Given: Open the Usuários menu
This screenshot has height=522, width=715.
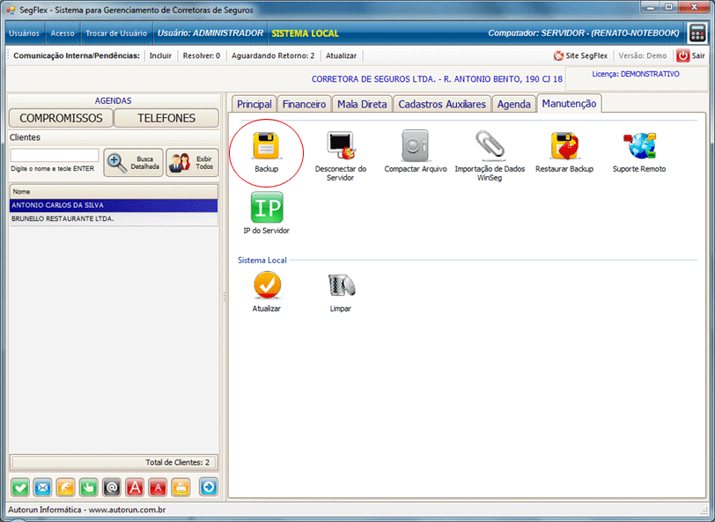Looking at the screenshot, I should click(25, 33).
